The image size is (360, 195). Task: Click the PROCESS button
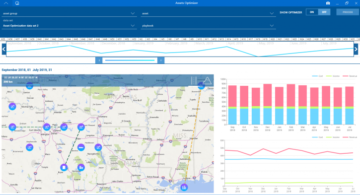click(348, 12)
